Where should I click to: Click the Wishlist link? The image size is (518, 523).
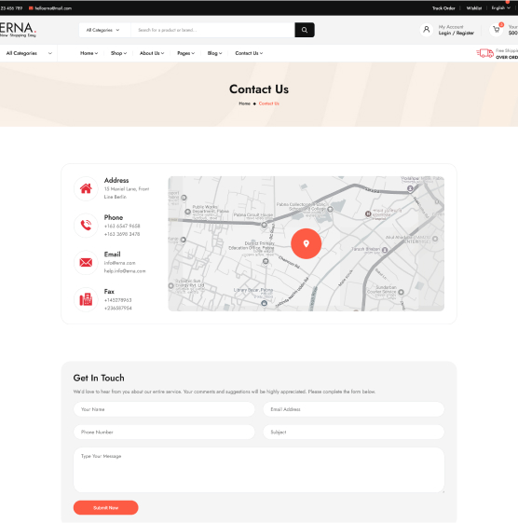coord(473,8)
